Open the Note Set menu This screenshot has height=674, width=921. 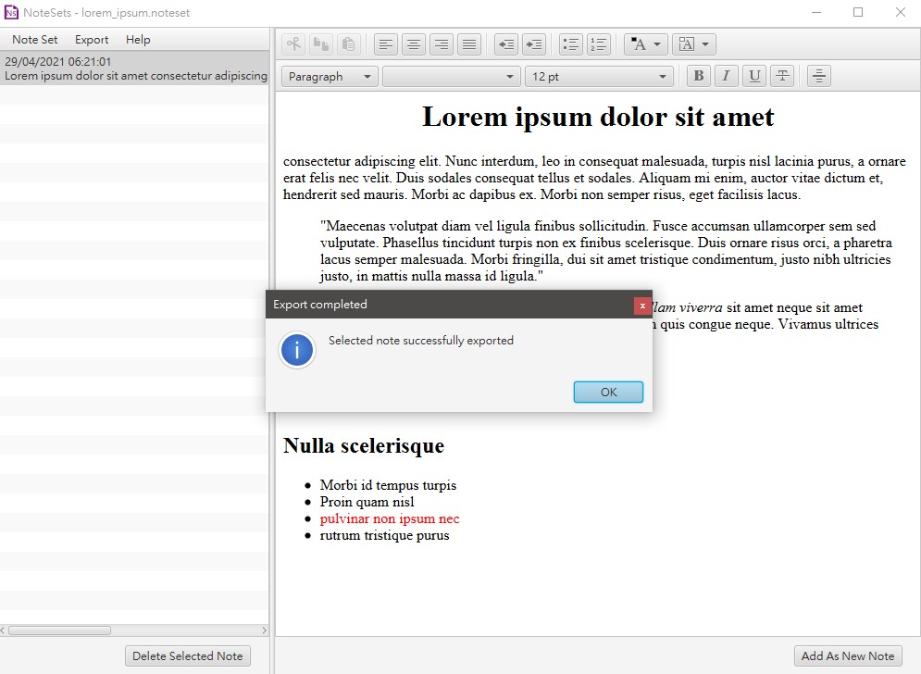click(35, 40)
